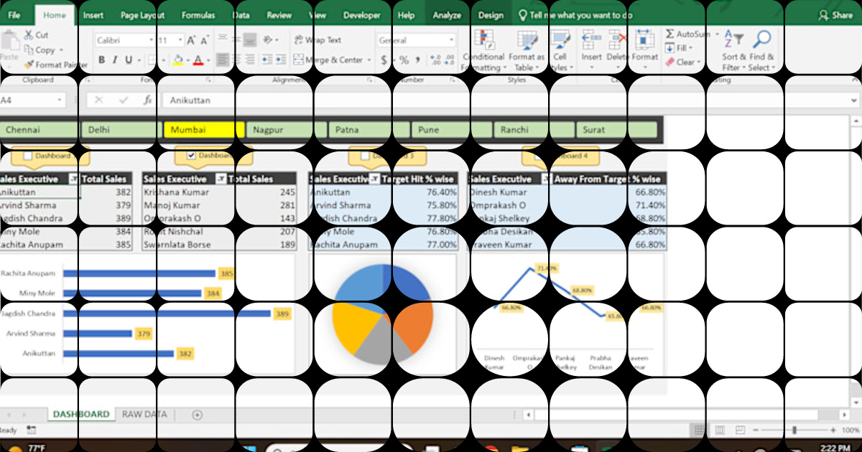Increase indent in the Alignment group

click(279, 60)
